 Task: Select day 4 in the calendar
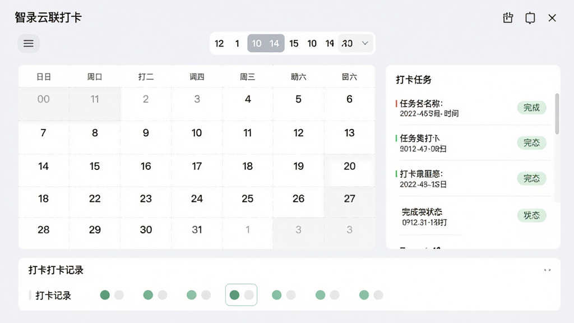coord(248,104)
